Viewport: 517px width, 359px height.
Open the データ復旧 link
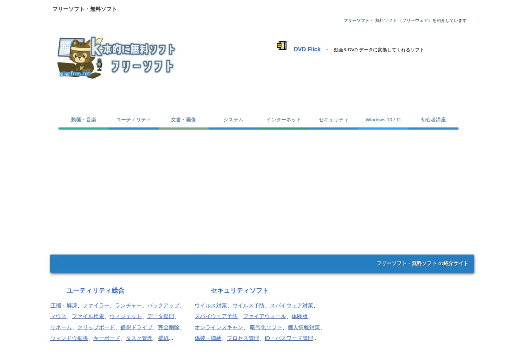pyautogui.click(x=160, y=316)
